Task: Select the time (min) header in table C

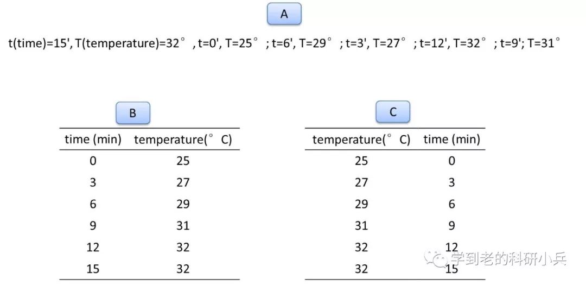Action: point(451,140)
